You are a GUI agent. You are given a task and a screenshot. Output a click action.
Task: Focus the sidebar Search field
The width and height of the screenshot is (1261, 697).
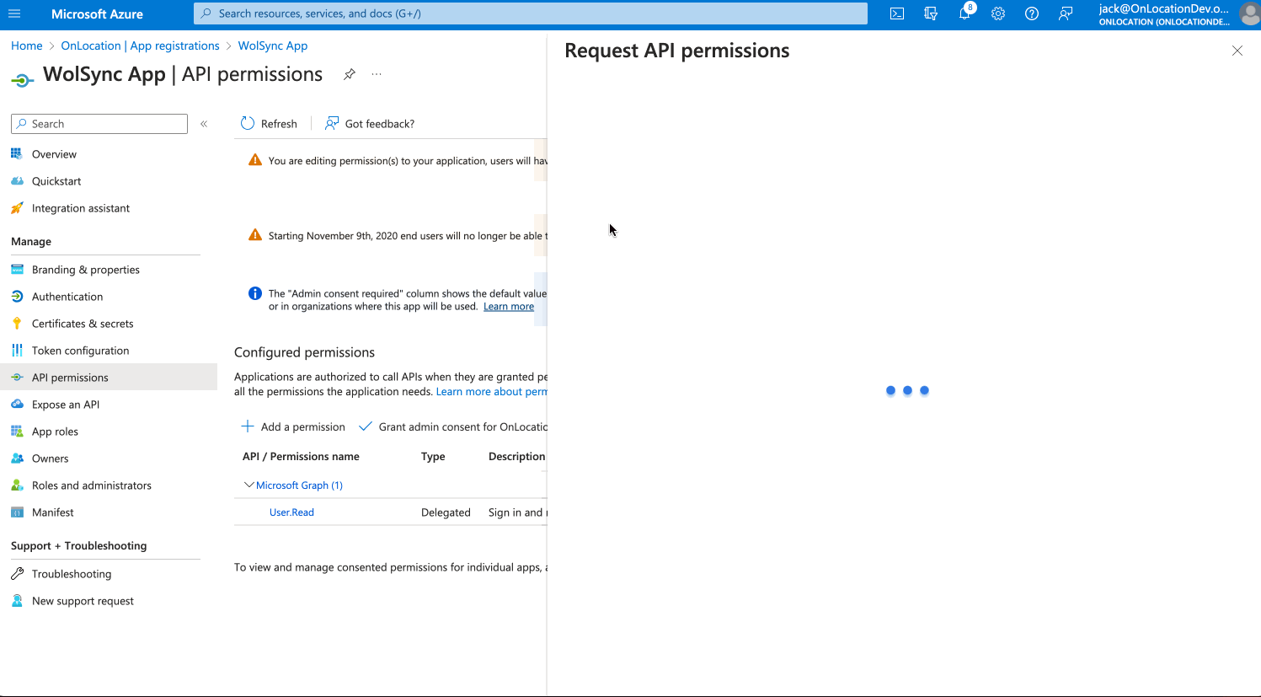tap(99, 124)
